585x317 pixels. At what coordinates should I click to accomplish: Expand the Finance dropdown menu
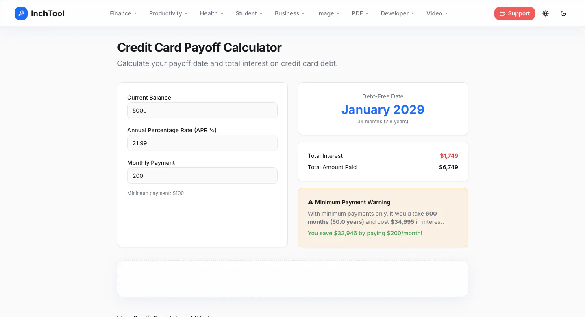[x=124, y=13]
